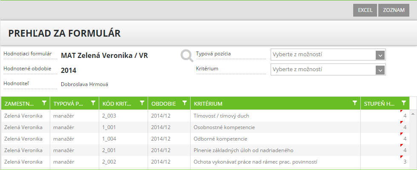This screenshot has width=417, height=170.
Task: Open filter icon for Kritérium column
Action: coord(354,103)
